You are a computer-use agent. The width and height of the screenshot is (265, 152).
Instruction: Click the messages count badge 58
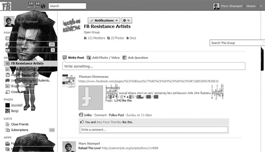point(52,45)
